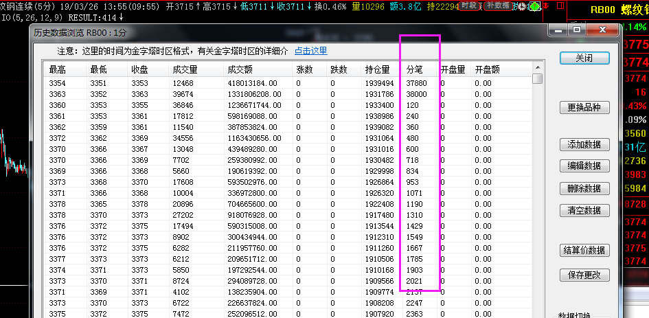Click the RB00 螺纹 title in the quote panel

619,10
